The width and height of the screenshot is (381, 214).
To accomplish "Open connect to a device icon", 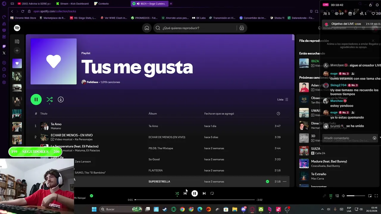I will click(337, 196).
